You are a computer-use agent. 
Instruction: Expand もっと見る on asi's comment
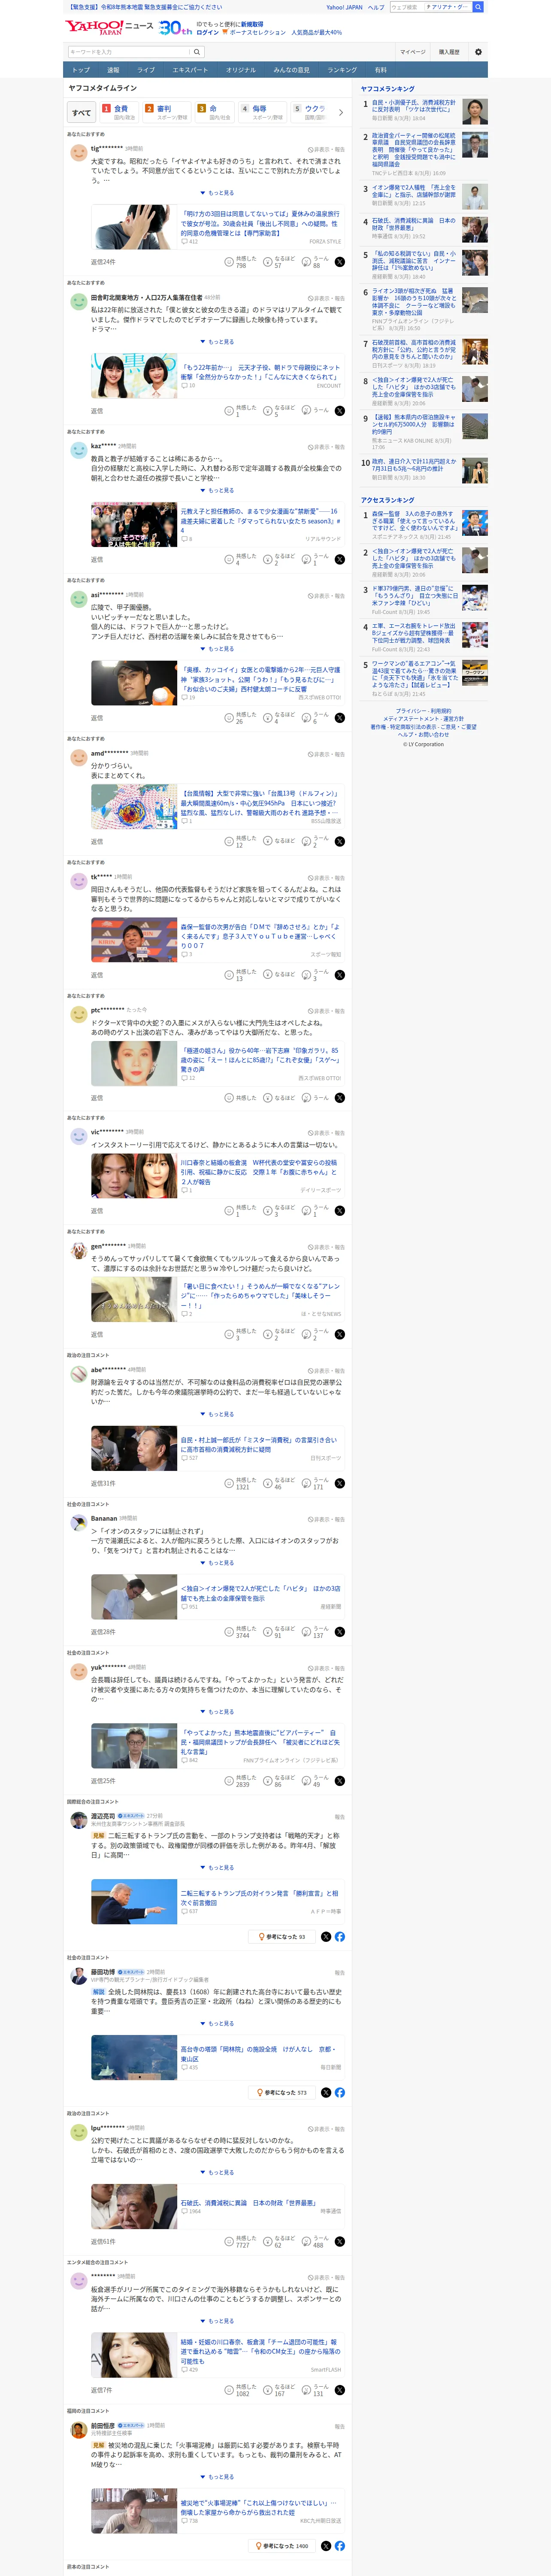(217, 649)
